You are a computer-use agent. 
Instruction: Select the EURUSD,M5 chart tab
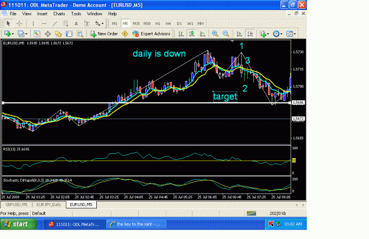[x=81, y=205]
